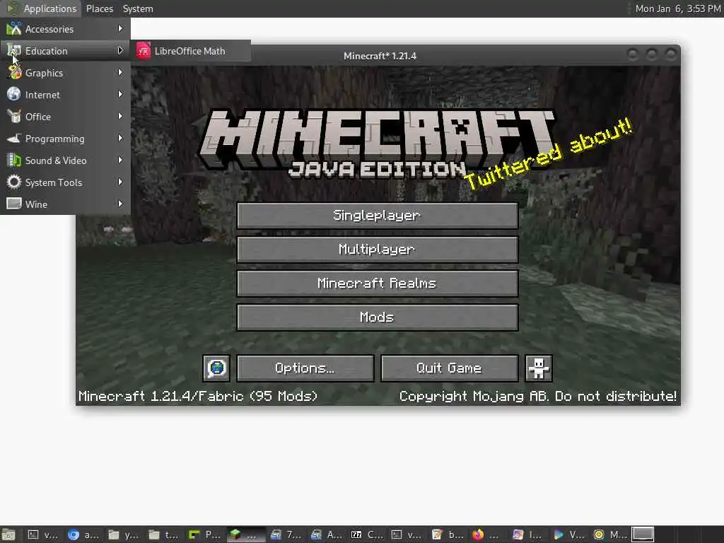Click the Quit Game button

(x=449, y=368)
